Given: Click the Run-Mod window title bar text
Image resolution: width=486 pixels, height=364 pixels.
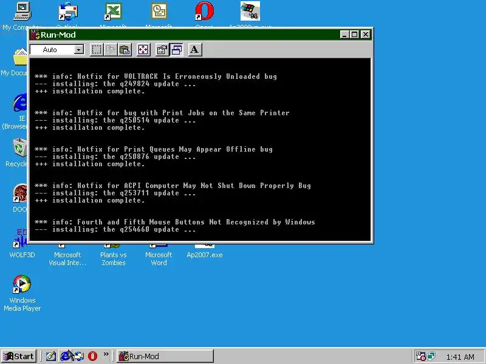Looking at the screenshot, I should (58, 35).
